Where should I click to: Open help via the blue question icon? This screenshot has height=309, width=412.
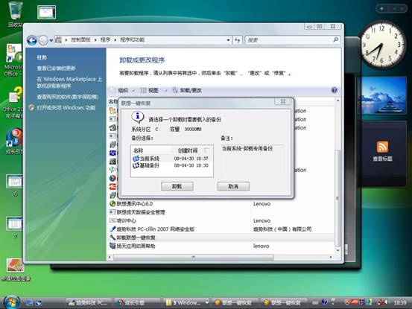point(334,90)
